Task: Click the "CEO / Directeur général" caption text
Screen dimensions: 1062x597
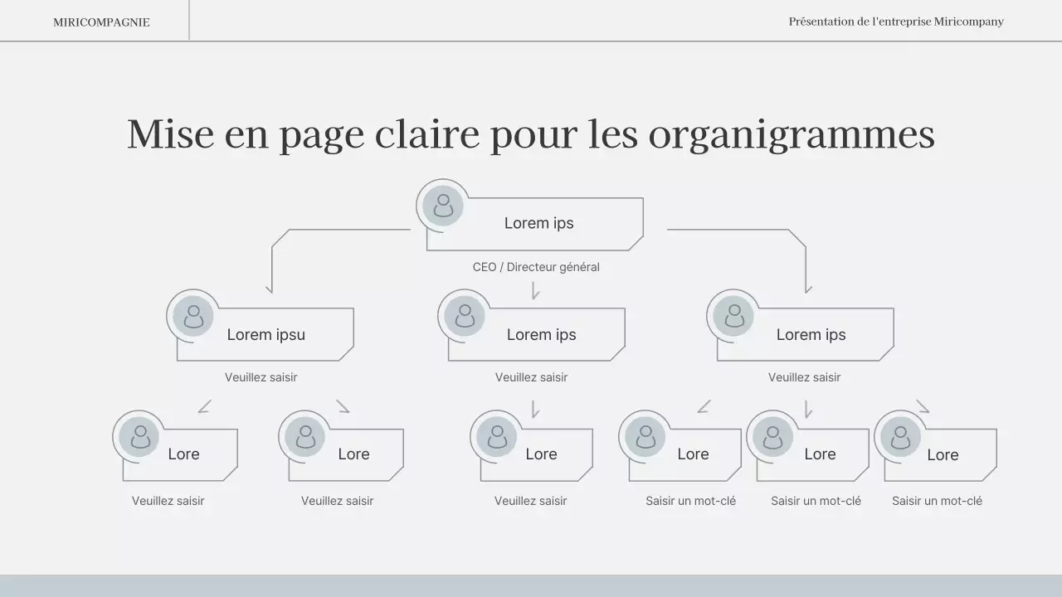Action: coord(535,266)
